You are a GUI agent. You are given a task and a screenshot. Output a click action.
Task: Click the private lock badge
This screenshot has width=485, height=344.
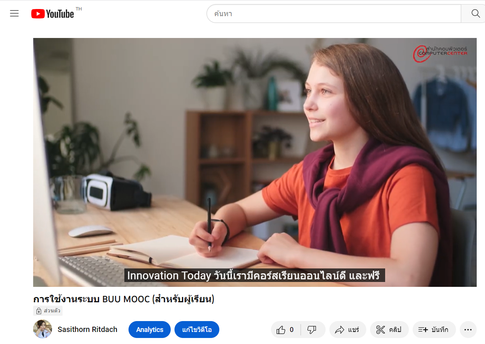click(x=48, y=311)
